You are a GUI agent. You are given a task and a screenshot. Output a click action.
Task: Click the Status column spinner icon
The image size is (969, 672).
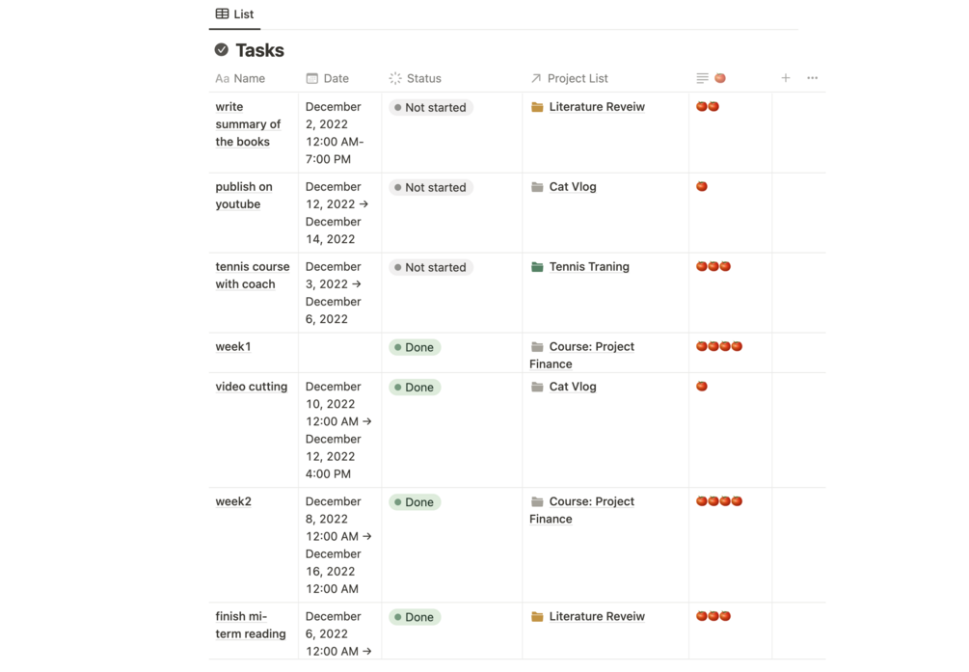point(395,78)
